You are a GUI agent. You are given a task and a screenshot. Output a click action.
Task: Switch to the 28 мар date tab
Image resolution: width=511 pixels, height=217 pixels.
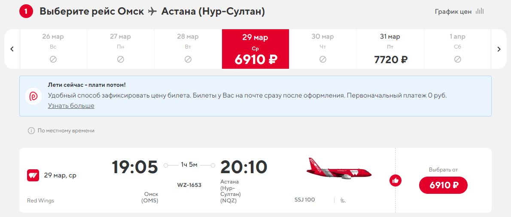coord(188,49)
